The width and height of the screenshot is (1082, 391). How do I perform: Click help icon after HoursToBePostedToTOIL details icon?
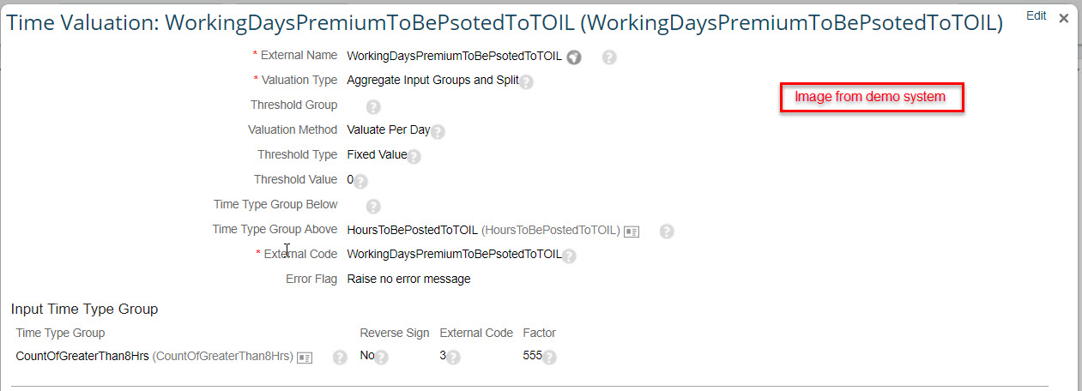click(x=667, y=231)
